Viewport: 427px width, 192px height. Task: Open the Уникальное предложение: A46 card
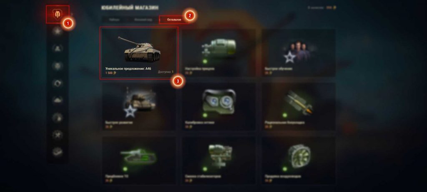pos(139,53)
